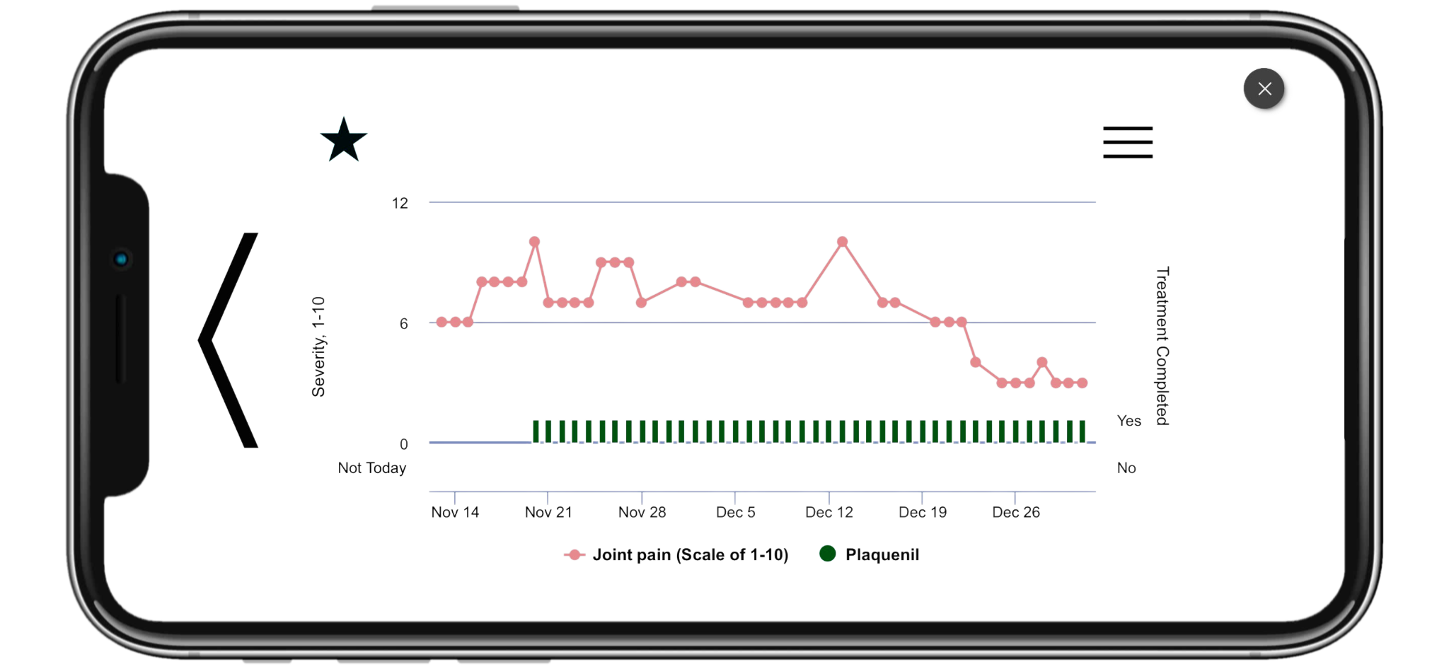
Task: Click the first joint pain data point near Nov 14
Action: (x=442, y=322)
